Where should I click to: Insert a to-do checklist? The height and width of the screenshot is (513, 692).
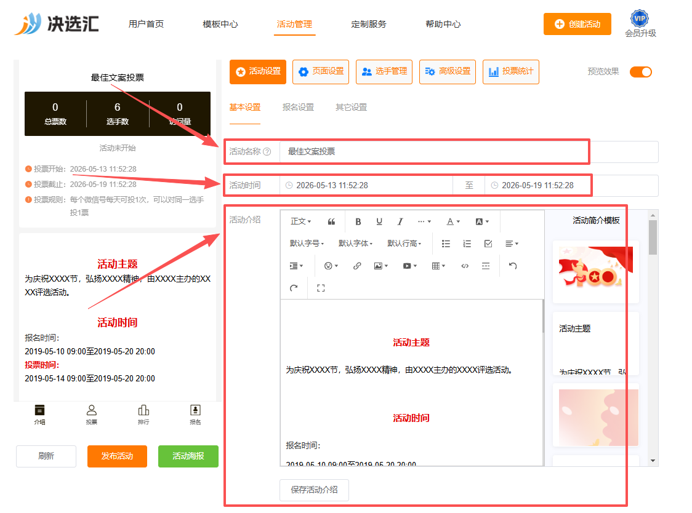(x=488, y=244)
